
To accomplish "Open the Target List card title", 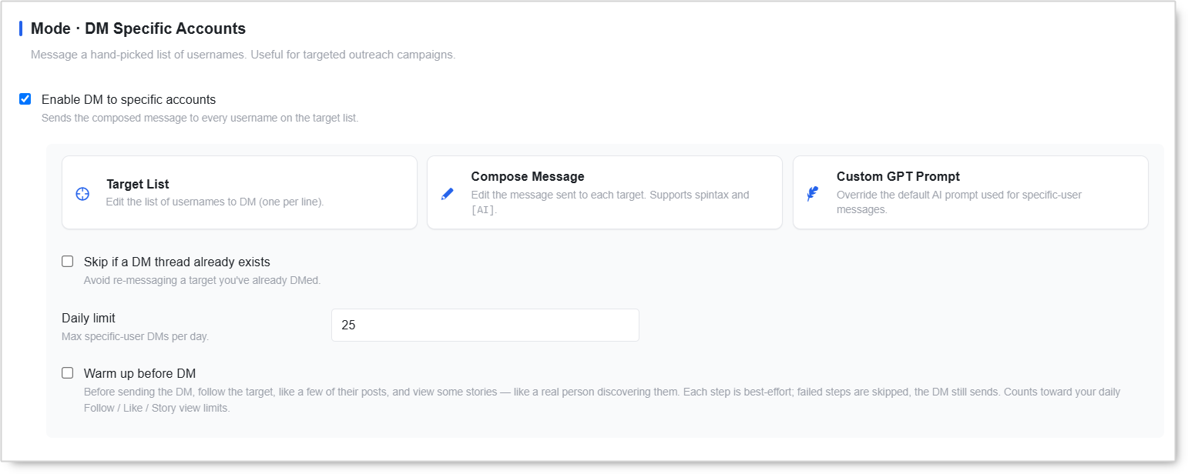I will pos(138,185).
